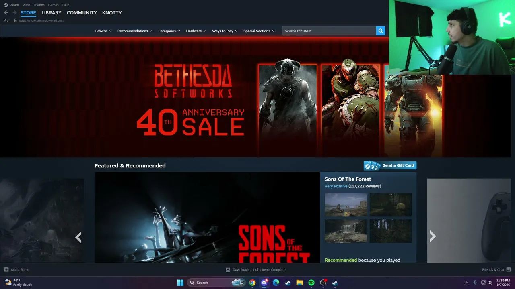Image resolution: width=515 pixels, height=289 pixels.
Task: View the waterfall screenshot thumbnail of Sons Of The Forest
Action: (x=346, y=231)
